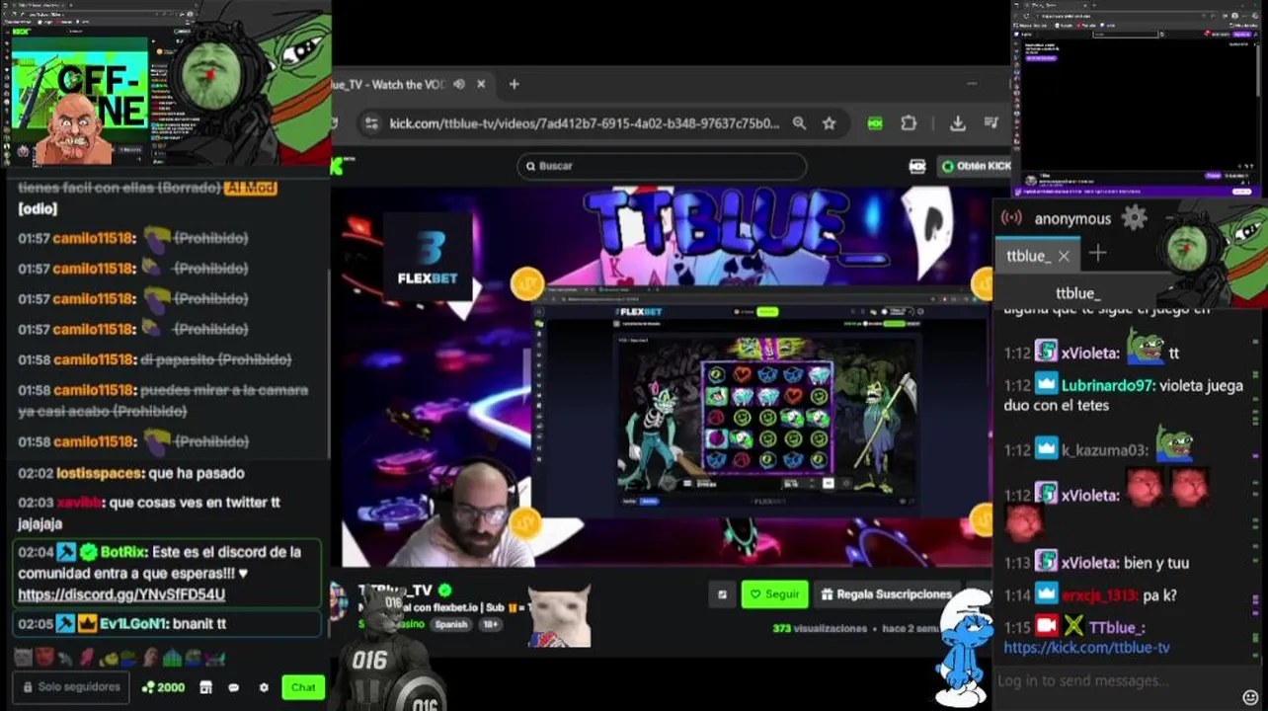Image resolution: width=1268 pixels, height=711 pixels.
Task: Click the red-faced emote in emote row
Action: point(42,658)
